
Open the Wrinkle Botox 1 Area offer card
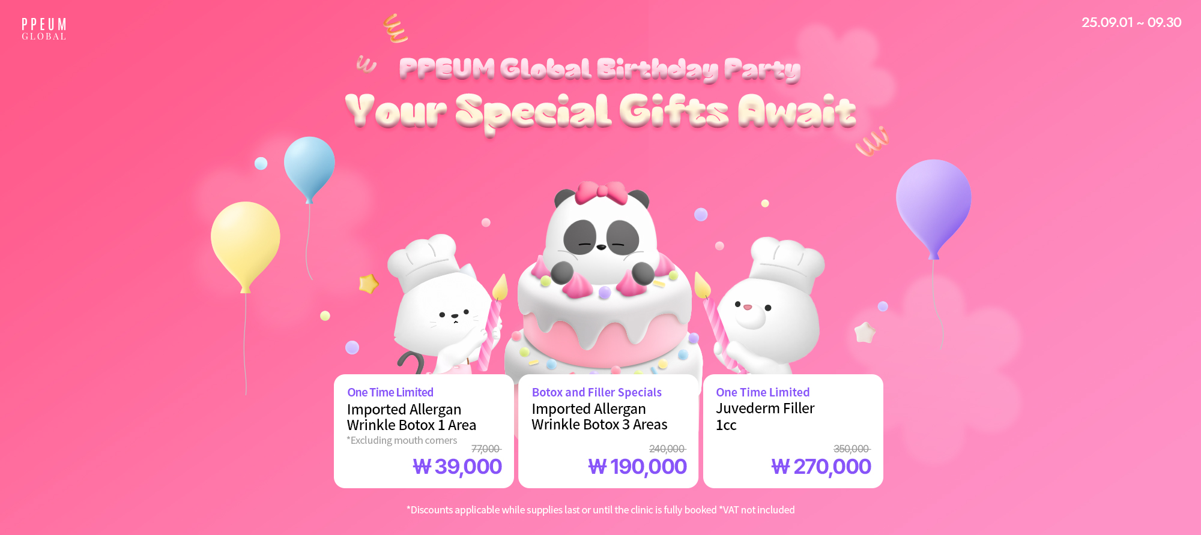[x=424, y=431]
